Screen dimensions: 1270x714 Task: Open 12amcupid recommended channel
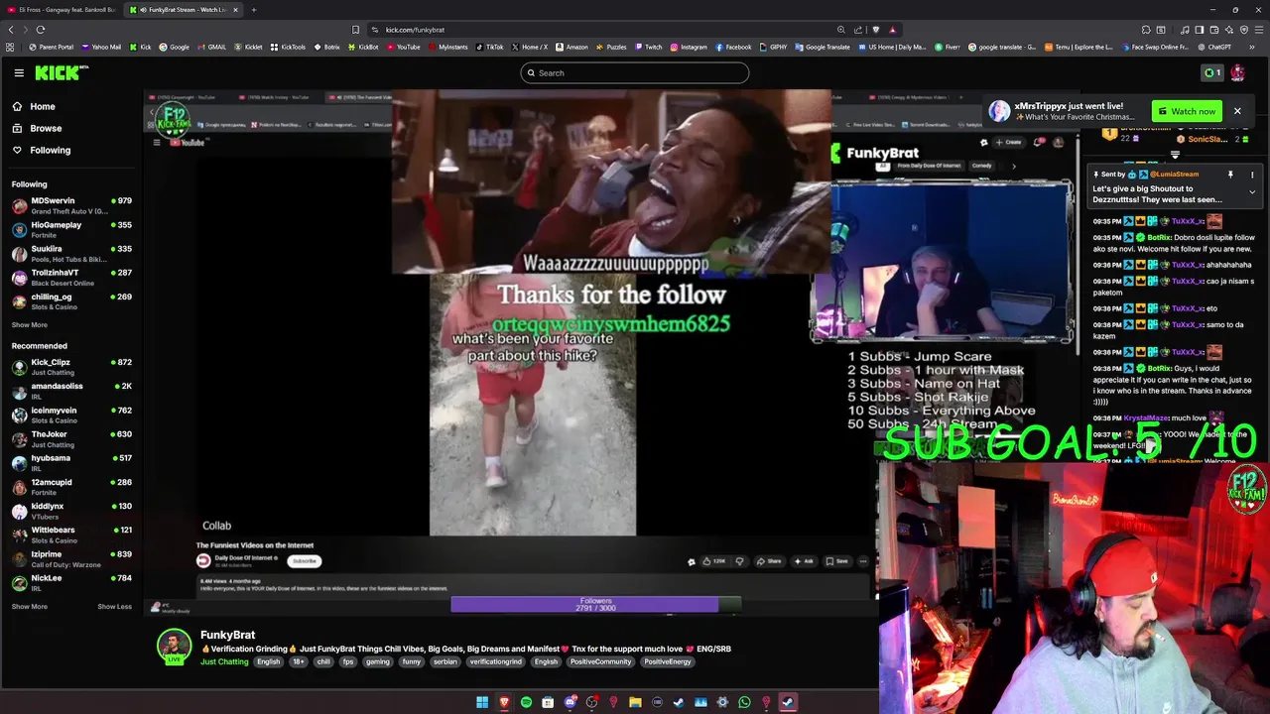point(70,487)
